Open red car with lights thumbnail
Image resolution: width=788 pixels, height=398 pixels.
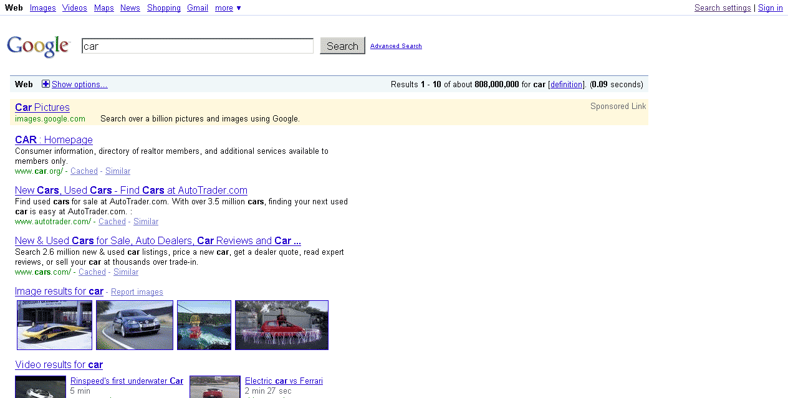click(x=282, y=325)
